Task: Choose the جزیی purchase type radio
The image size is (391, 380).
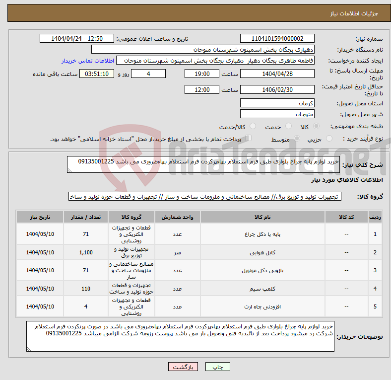Action: pos(329,138)
